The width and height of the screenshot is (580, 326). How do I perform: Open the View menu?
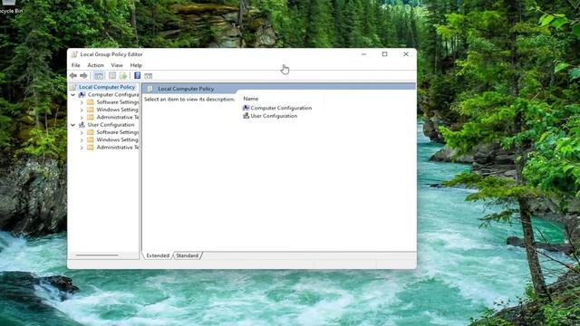[117, 65]
